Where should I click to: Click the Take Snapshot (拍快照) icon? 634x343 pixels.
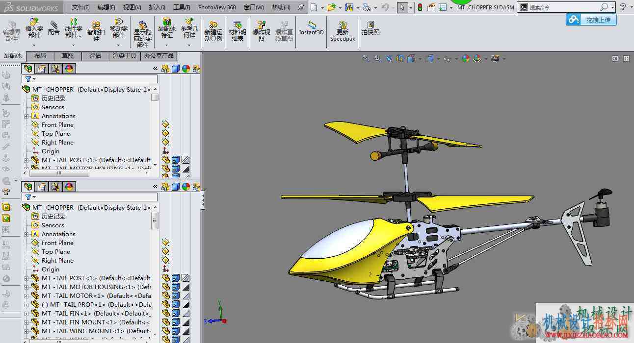pos(370,28)
